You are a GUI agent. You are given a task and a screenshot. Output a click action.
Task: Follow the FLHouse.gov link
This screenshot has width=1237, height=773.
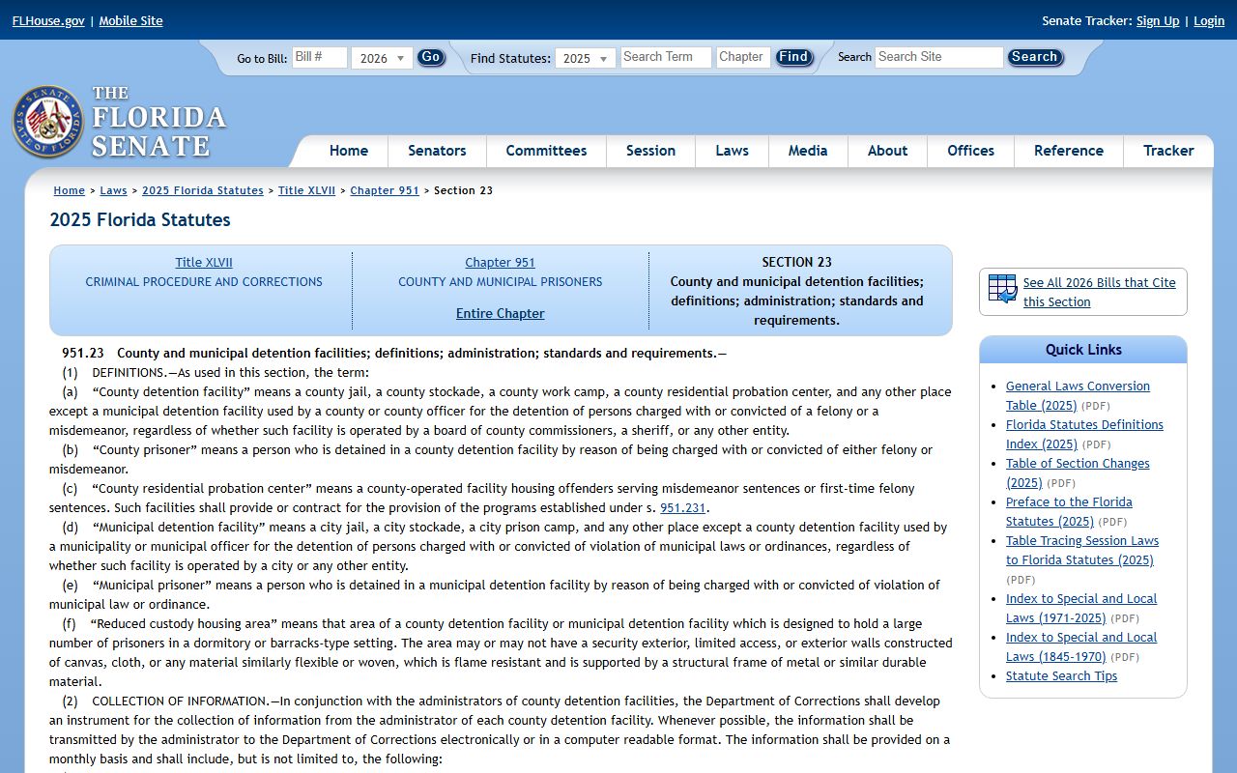coord(48,20)
